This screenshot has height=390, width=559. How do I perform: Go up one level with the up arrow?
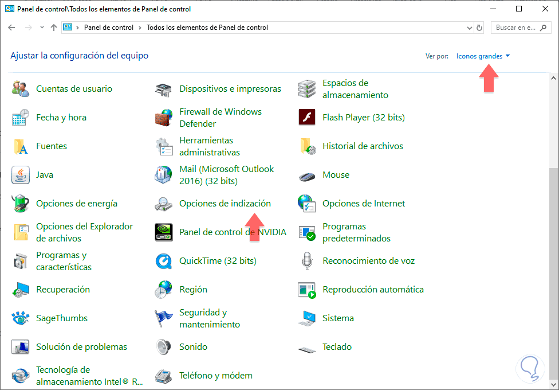click(54, 28)
